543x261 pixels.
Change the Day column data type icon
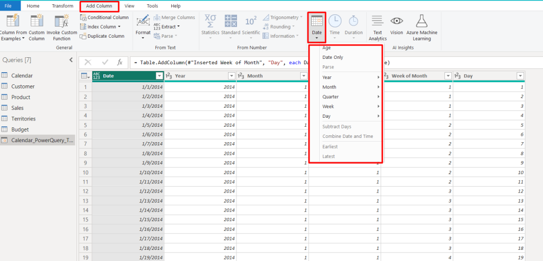click(x=458, y=76)
